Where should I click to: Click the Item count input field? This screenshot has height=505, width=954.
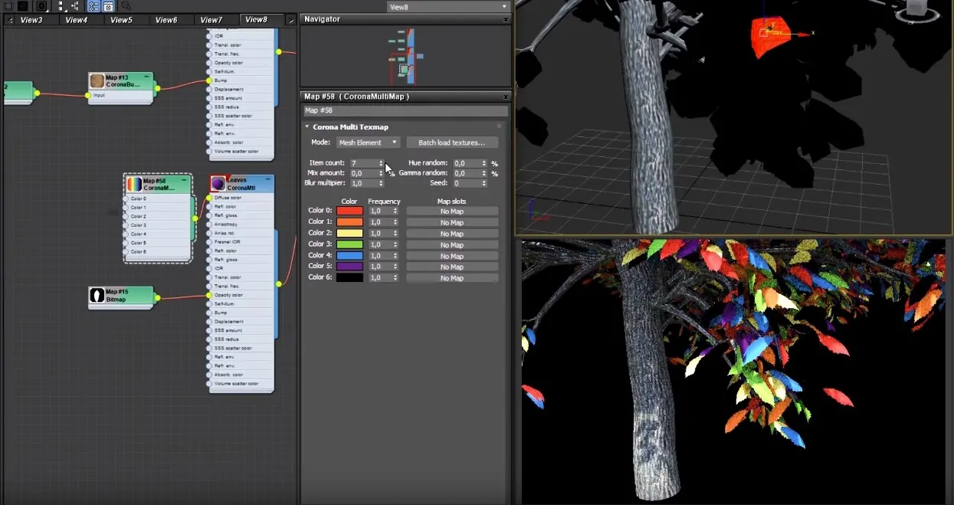pos(363,163)
